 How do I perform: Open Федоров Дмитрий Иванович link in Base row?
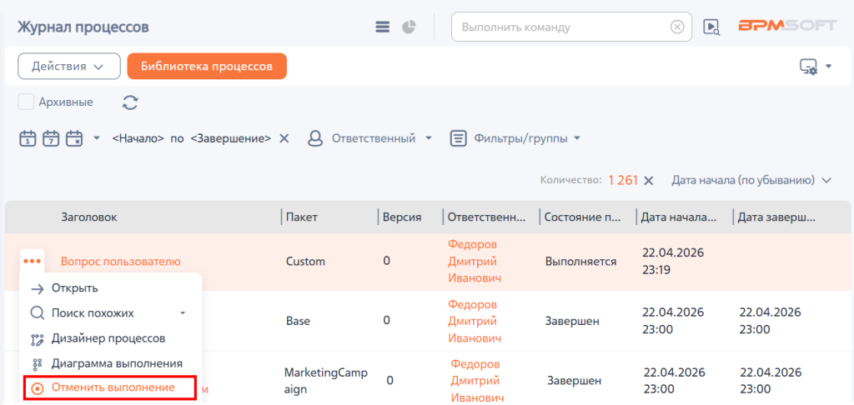click(x=475, y=321)
